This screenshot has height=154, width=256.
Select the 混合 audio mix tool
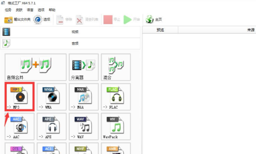click(x=116, y=67)
